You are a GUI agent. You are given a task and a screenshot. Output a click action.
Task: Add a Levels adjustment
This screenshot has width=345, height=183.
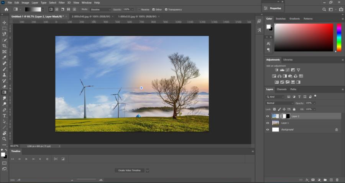(x=282, y=70)
